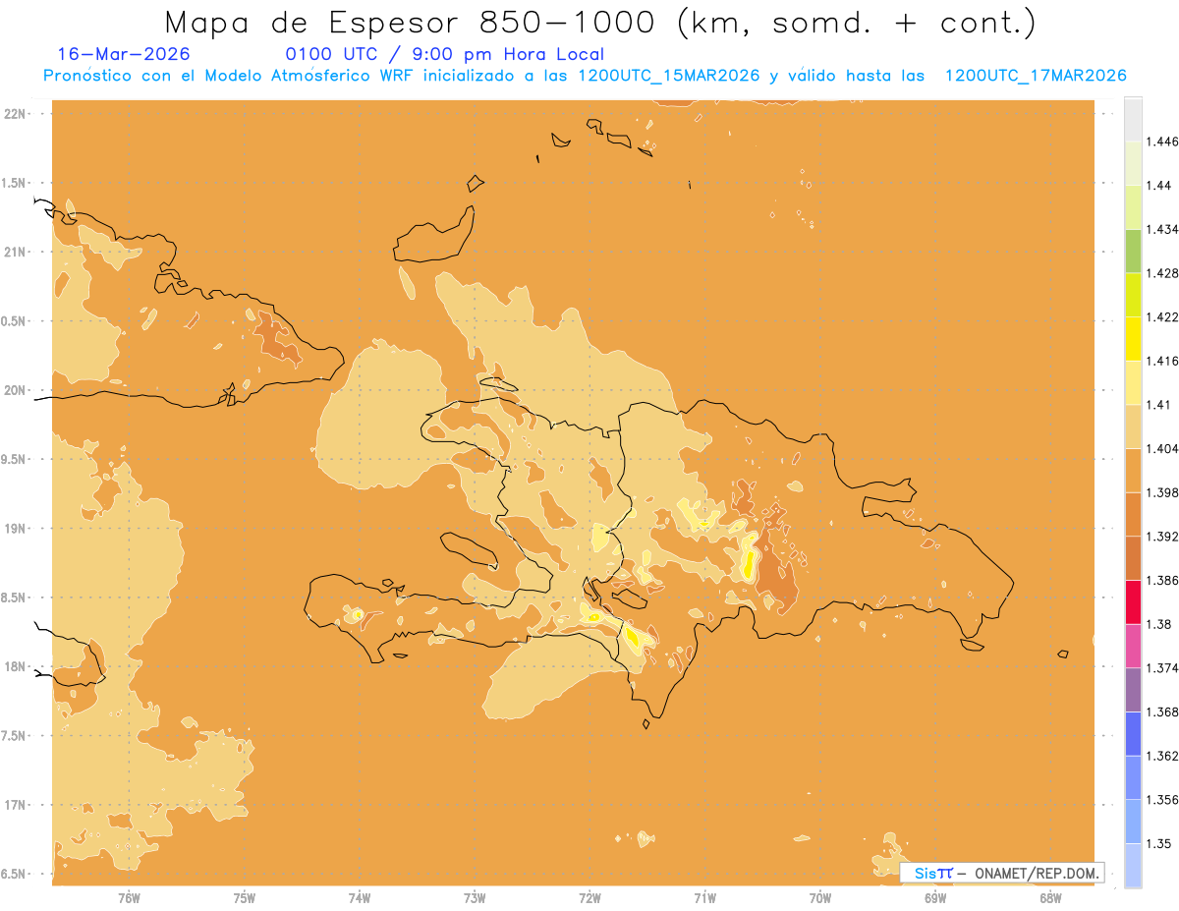This screenshot has height=911, width=1179.
Task: Click the legend value '1.44'
Action: [1158, 186]
